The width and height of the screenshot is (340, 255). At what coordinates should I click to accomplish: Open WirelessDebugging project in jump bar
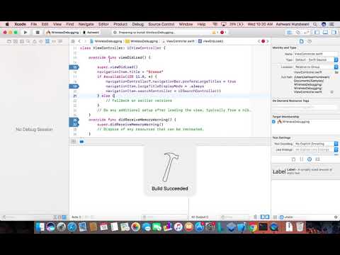point(106,41)
